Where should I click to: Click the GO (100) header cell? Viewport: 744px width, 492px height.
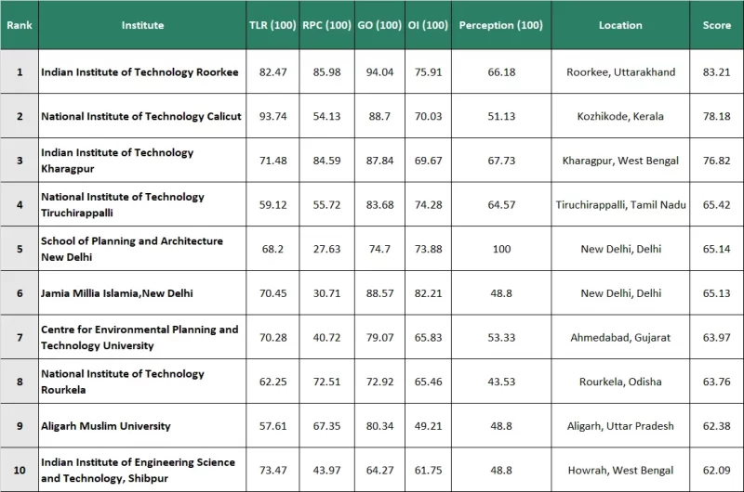379,25
